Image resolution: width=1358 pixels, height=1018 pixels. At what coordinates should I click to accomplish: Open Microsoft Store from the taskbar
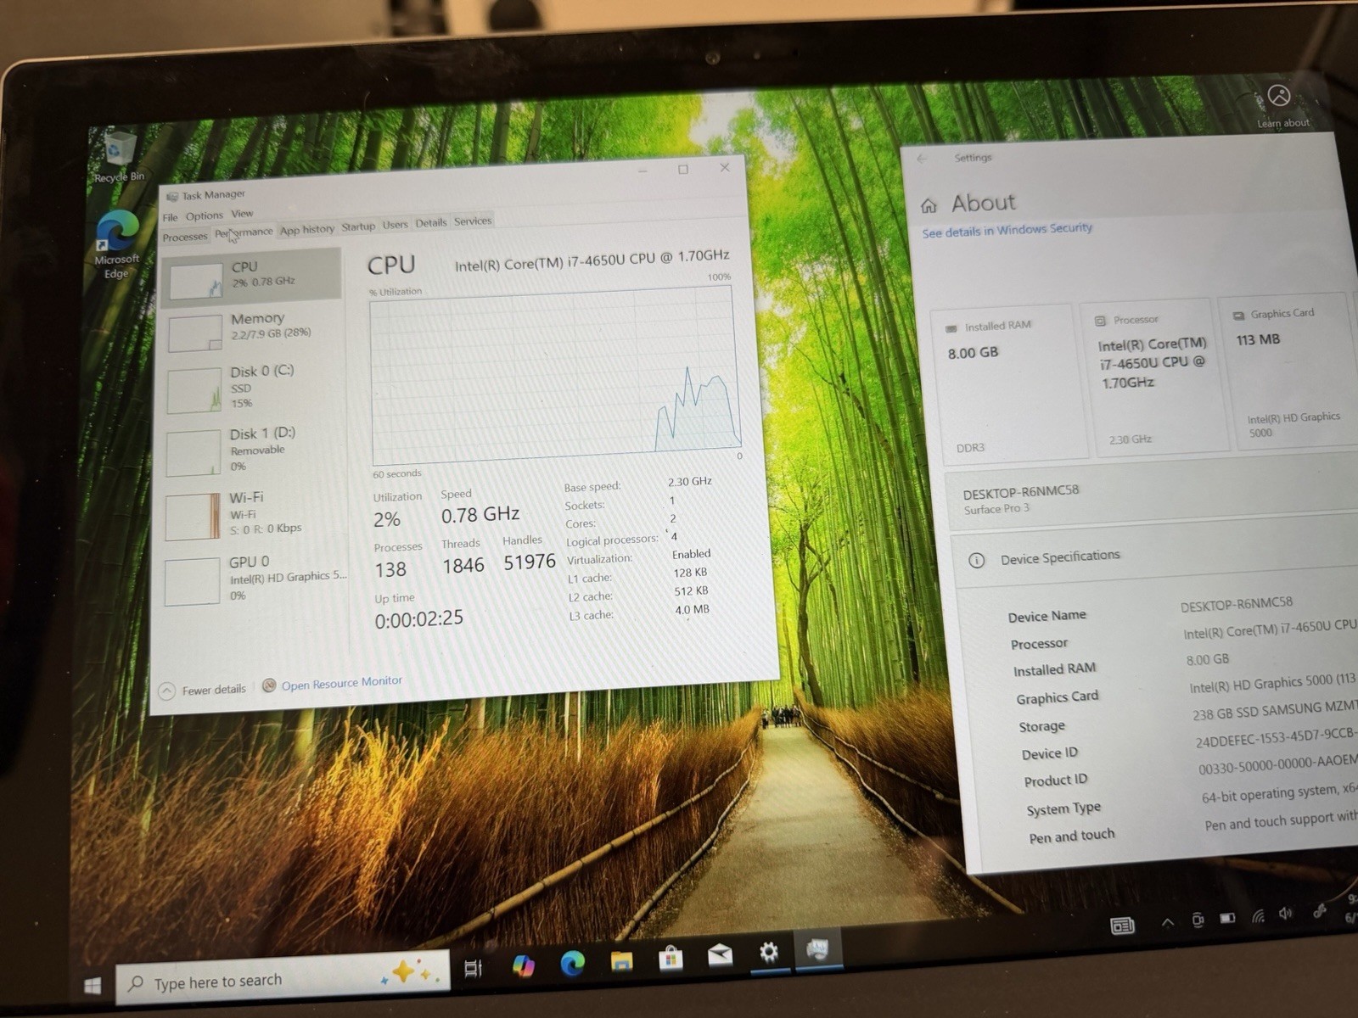click(671, 958)
